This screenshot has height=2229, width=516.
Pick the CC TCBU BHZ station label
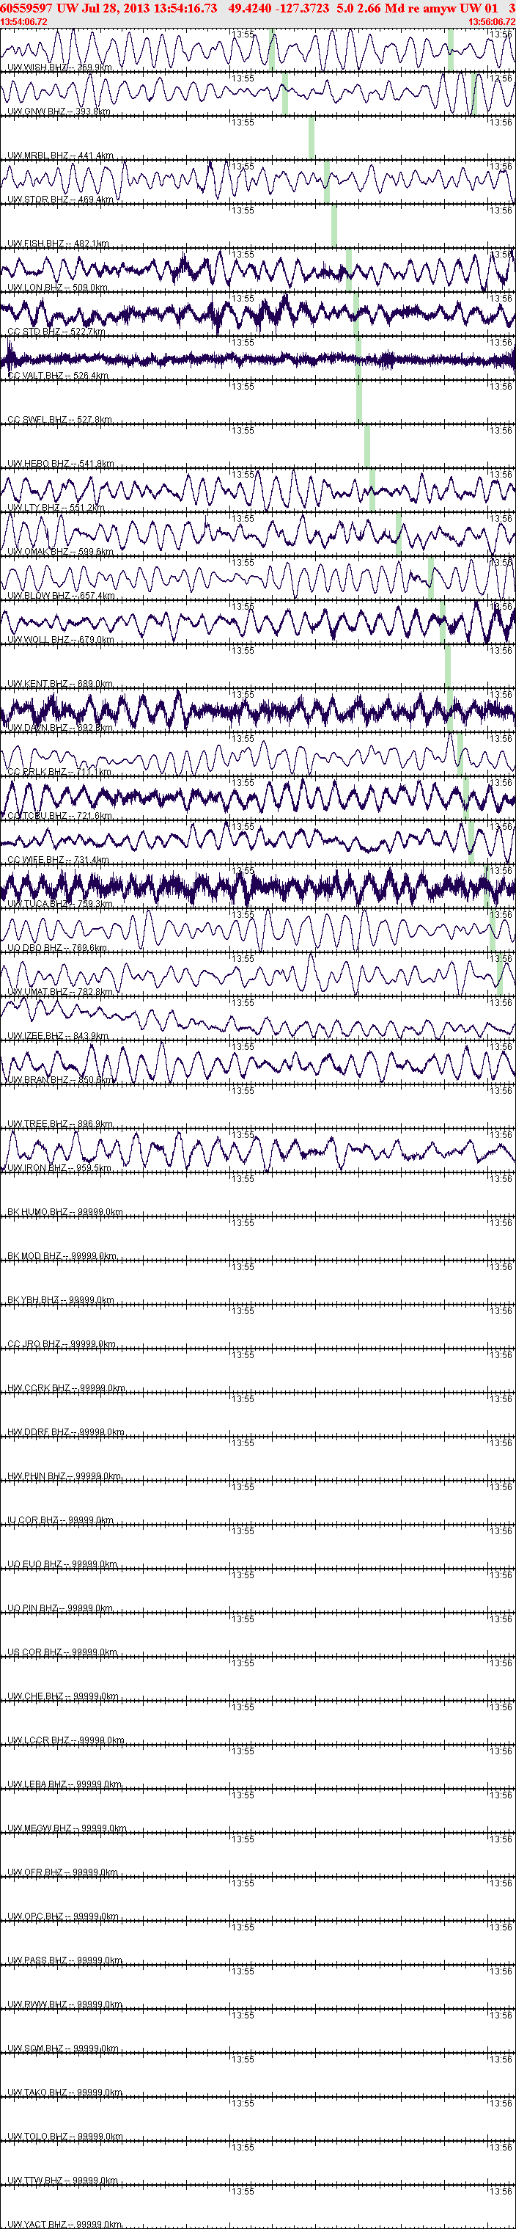[59, 817]
